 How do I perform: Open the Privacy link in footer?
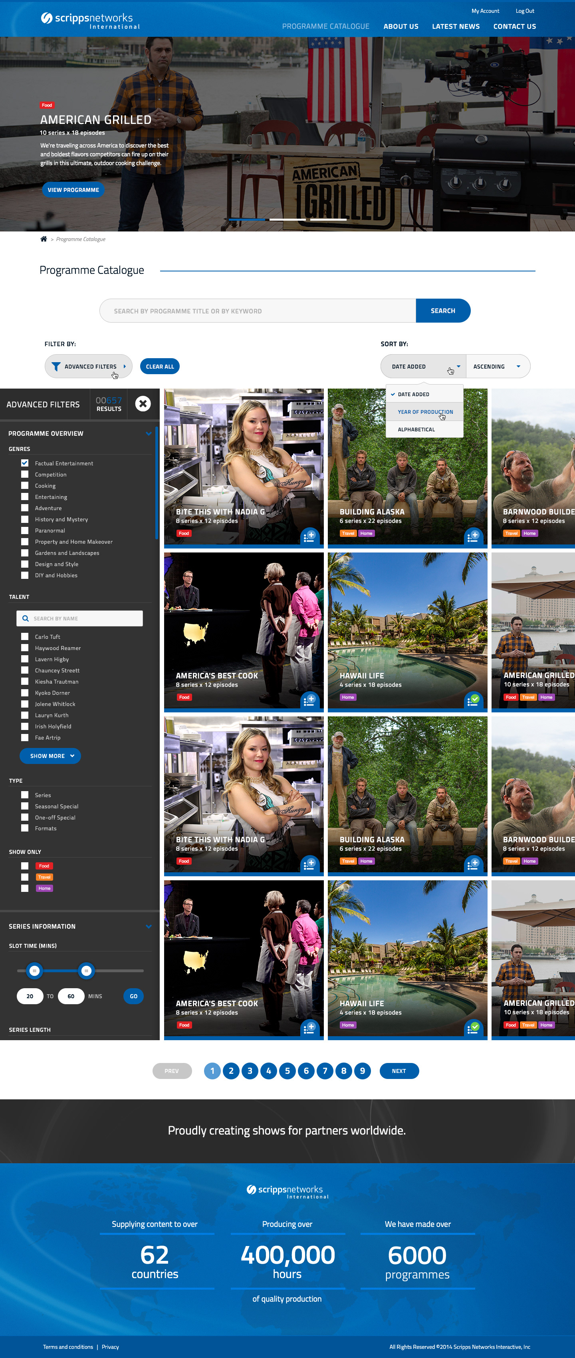tap(110, 1346)
